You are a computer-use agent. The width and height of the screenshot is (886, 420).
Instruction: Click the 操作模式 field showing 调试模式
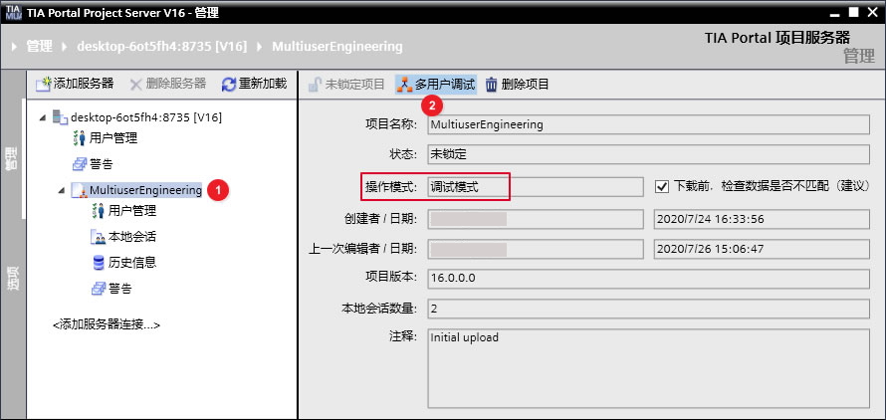pos(536,186)
